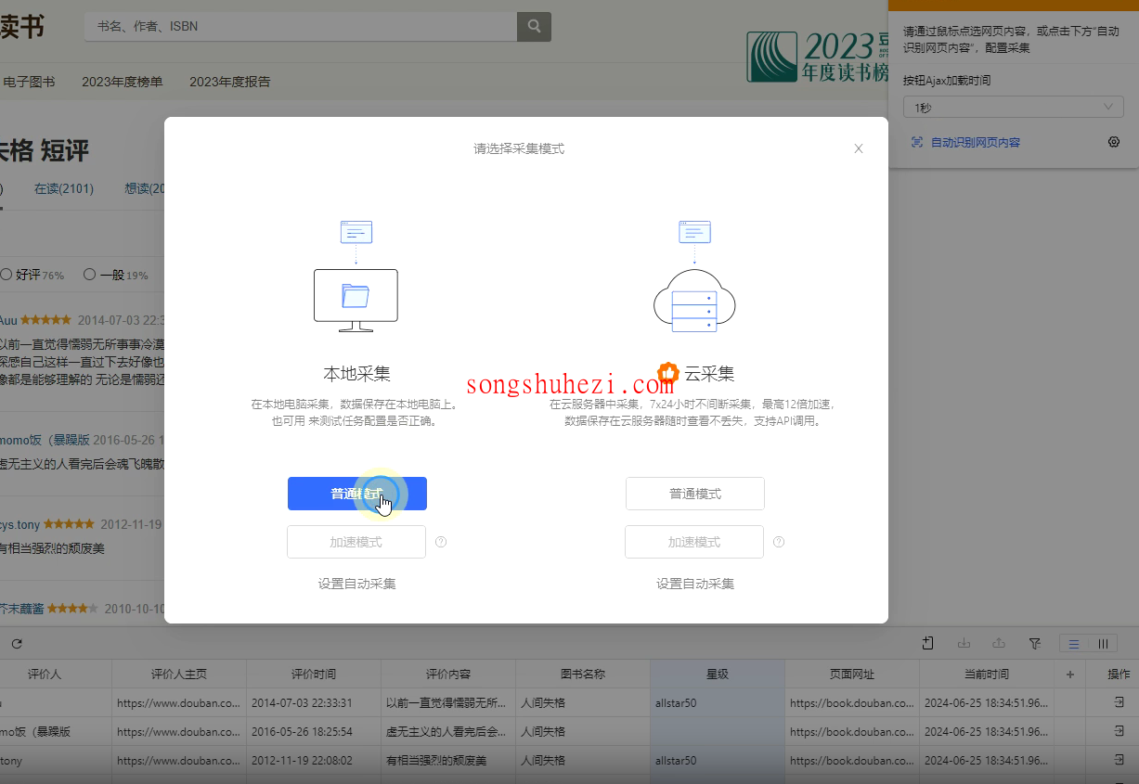The height and width of the screenshot is (784, 1139).
Task: Click the add-field icon above the table
Action: click(x=928, y=643)
